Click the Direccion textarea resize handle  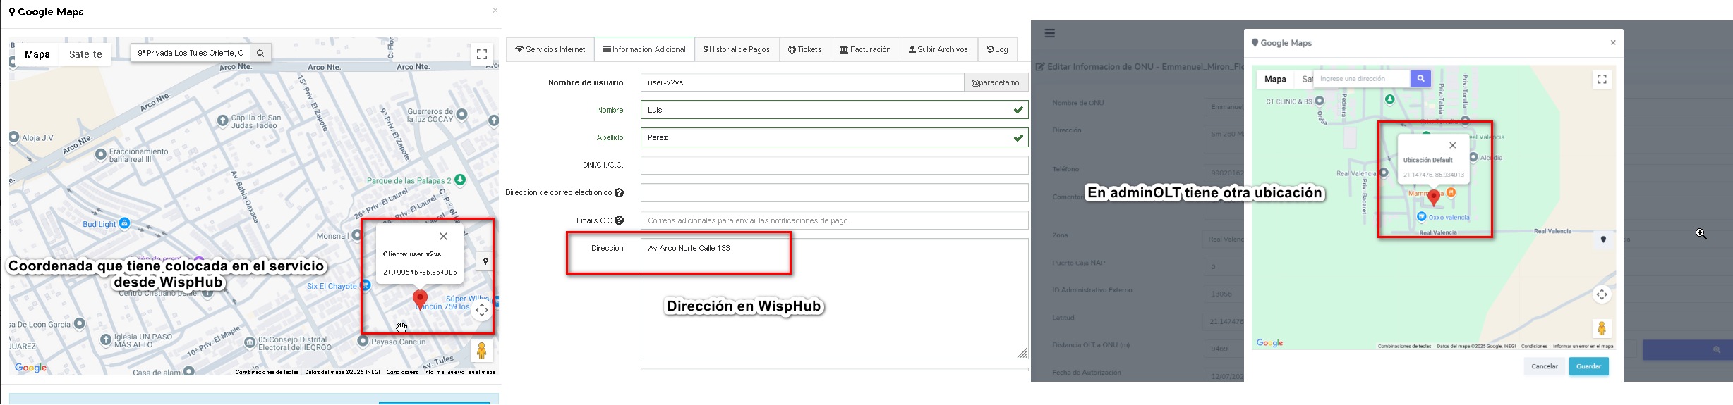1022,353
